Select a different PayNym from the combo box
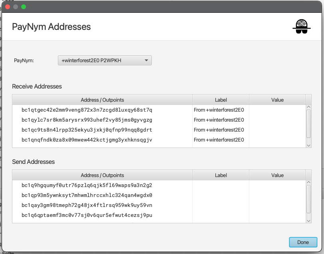This screenshot has width=324, height=254. pyautogui.click(x=105, y=60)
